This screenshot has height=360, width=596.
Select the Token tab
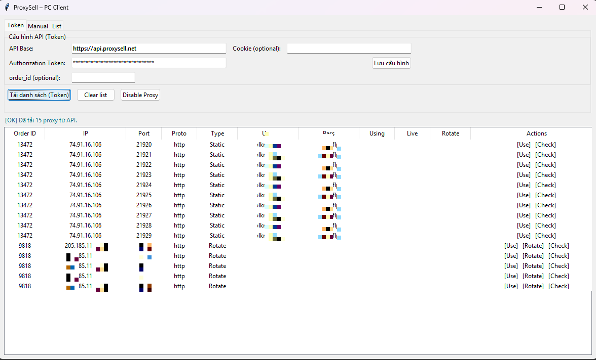tap(15, 25)
